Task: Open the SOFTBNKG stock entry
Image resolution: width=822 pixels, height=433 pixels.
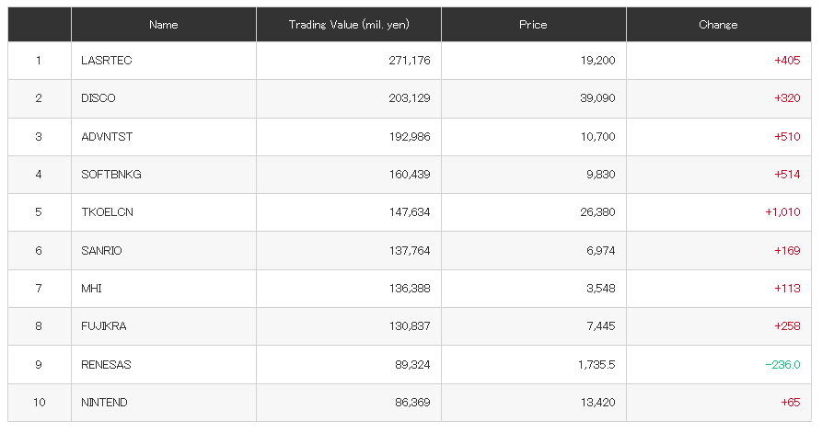Action: pyautogui.click(x=111, y=175)
